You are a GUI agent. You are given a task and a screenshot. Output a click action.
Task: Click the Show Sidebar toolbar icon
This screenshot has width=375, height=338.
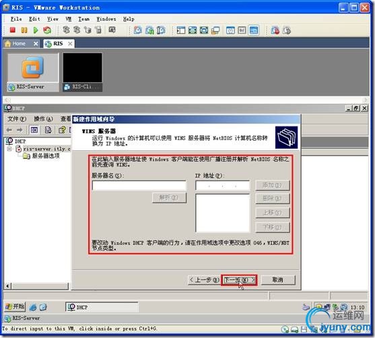click(x=181, y=30)
